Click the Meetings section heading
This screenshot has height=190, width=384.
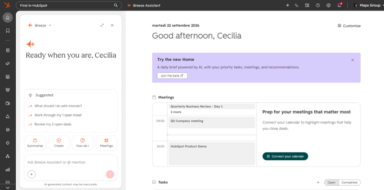coord(166,97)
